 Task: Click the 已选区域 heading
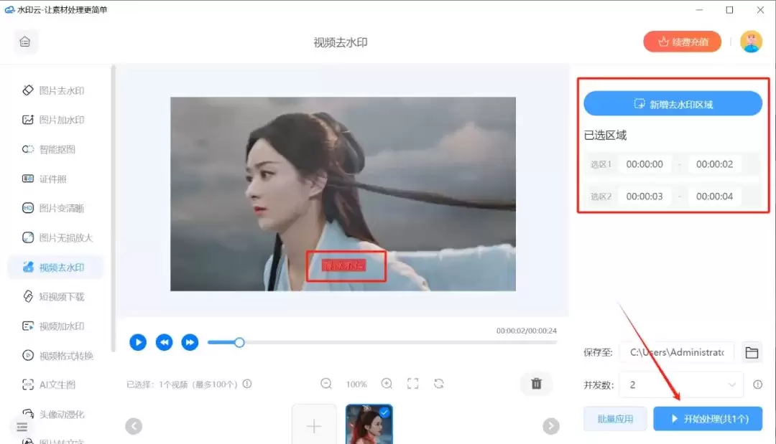[605, 136]
